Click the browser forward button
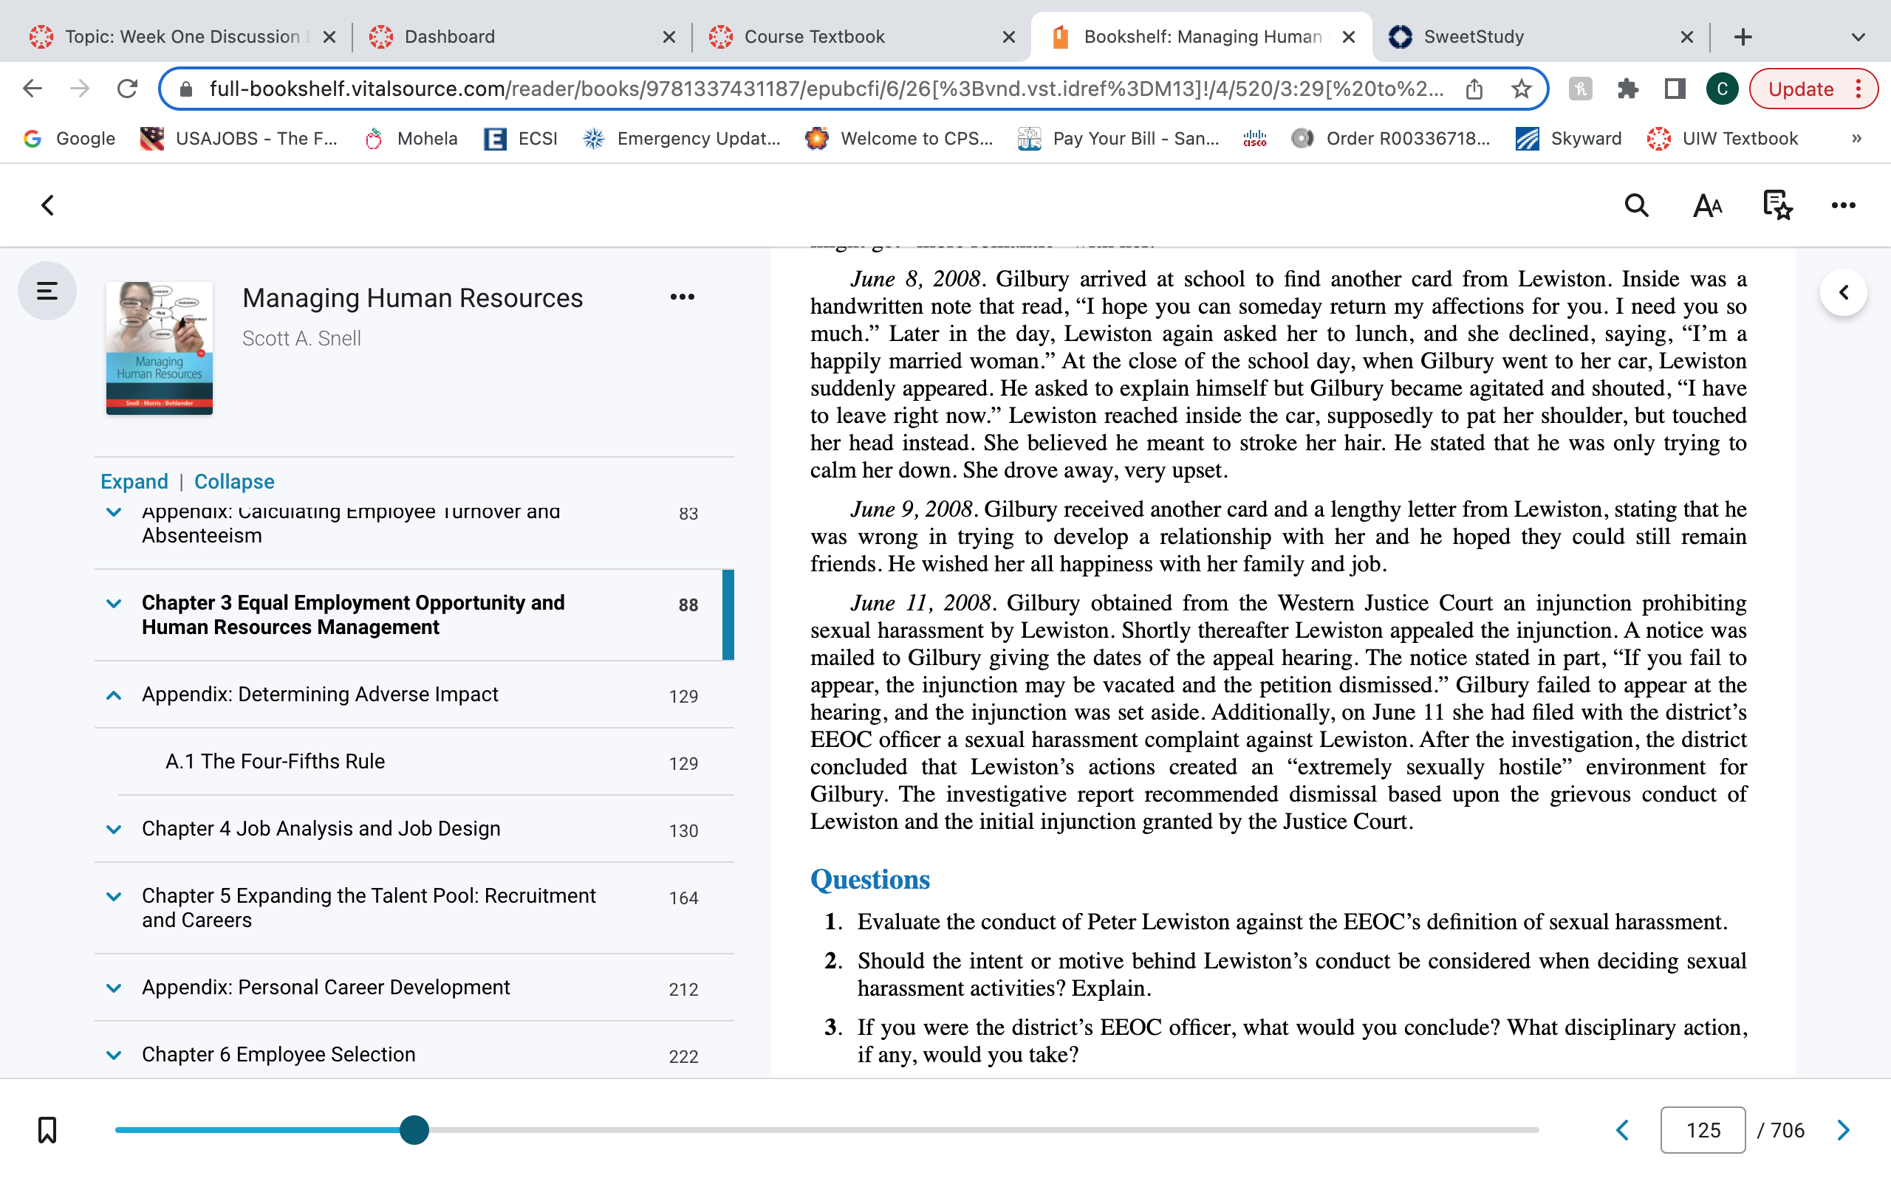 pyautogui.click(x=79, y=89)
